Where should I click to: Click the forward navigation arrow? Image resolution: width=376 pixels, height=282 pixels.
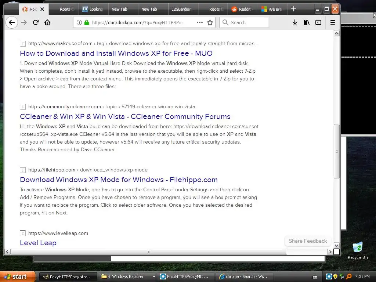tap(24, 22)
